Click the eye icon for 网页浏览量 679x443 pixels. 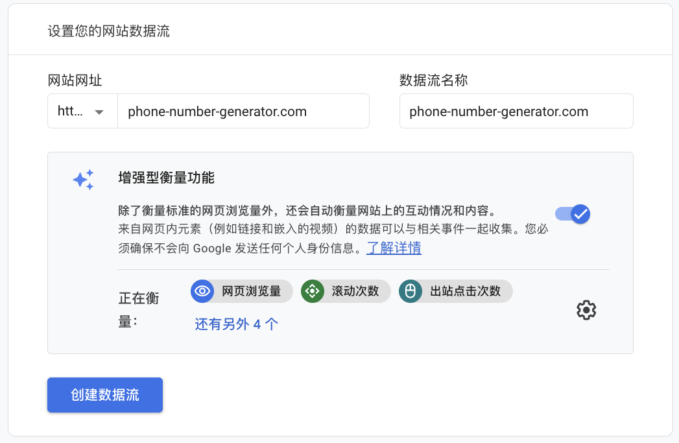pos(202,291)
